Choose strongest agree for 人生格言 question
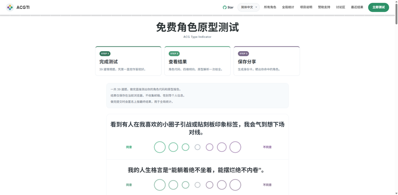The width and height of the screenshot is (398, 195). 160,185
